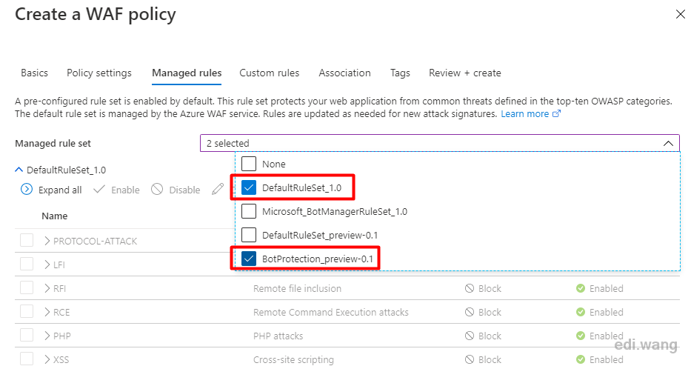Follow the Learn more link
This screenshot has height=366, width=691.
point(530,114)
